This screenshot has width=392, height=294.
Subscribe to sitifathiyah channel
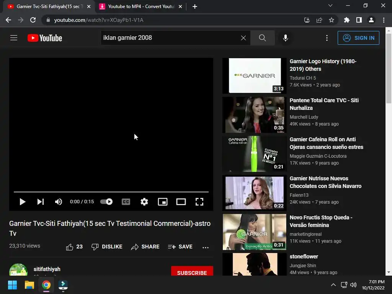[x=192, y=271]
